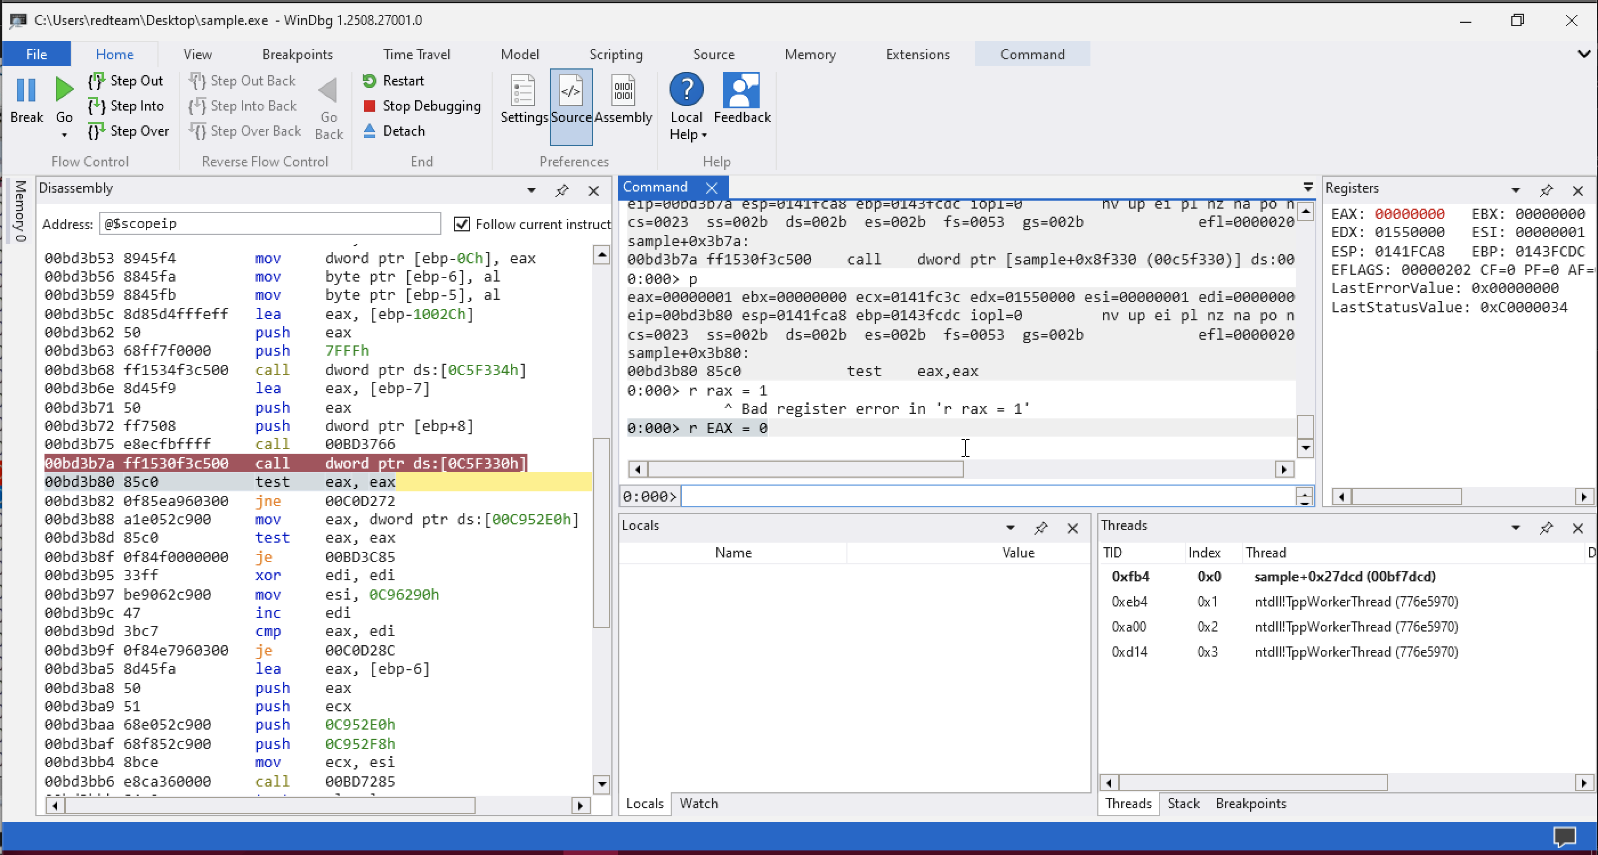Viewport: 1598px width, 855px height.
Task: Click Disassembly vertical scrollbar thumb
Action: 601,532
